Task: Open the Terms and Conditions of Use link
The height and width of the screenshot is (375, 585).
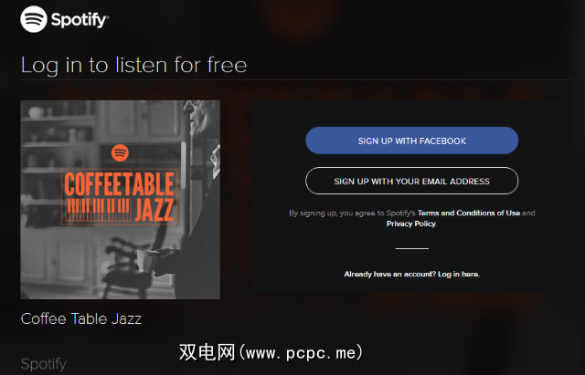Action: click(x=469, y=213)
